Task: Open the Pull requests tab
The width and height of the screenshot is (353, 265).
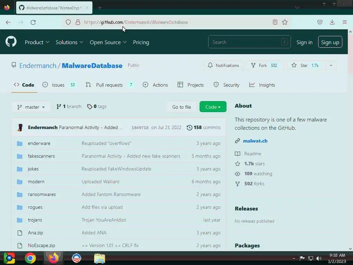Action: (x=109, y=85)
